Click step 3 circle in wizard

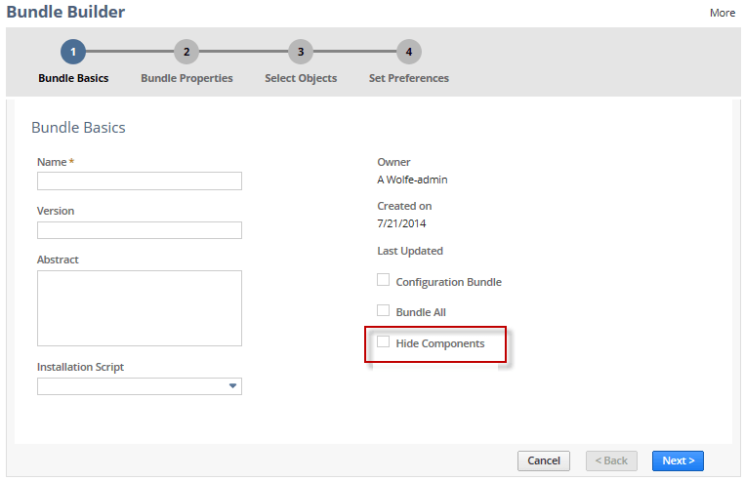(x=301, y=52)
